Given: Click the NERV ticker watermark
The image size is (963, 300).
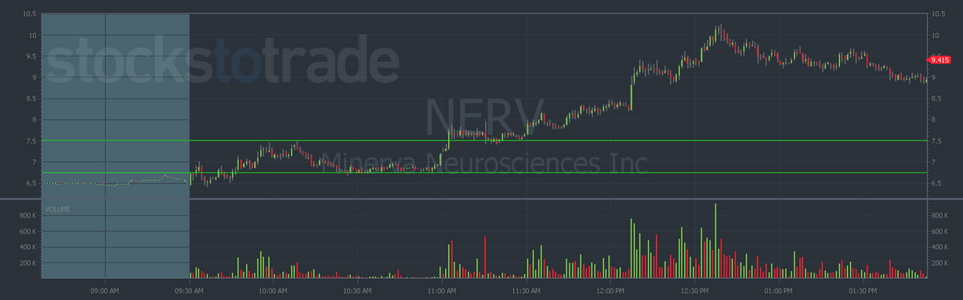Looking at the screenshot, I should pyautogui.click(x=485, y=117).
